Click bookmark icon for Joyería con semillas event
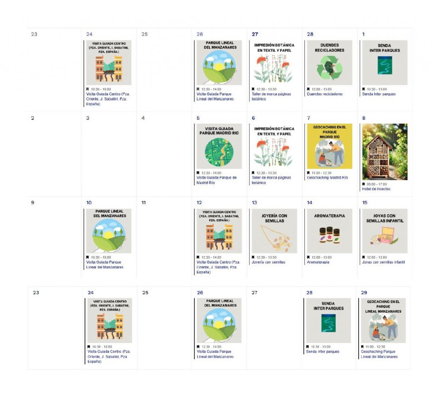The image size is (433, 397). [253, 257]
